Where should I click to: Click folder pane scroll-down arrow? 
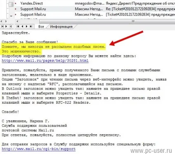(11, 16)
